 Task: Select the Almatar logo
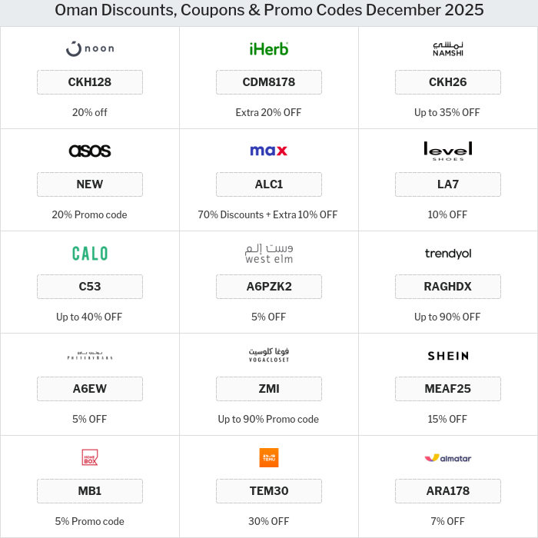pos(448,458)
